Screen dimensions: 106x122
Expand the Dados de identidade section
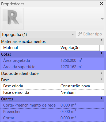point(101,72)
